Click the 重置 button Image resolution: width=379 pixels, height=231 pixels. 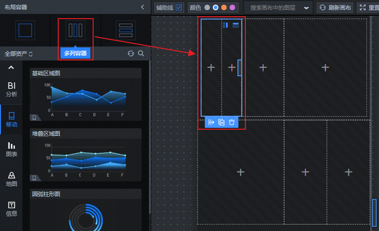tap(369, 8)
